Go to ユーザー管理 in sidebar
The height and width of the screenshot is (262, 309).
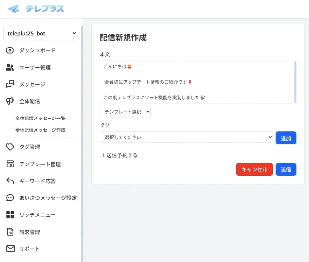coord(35,68)
